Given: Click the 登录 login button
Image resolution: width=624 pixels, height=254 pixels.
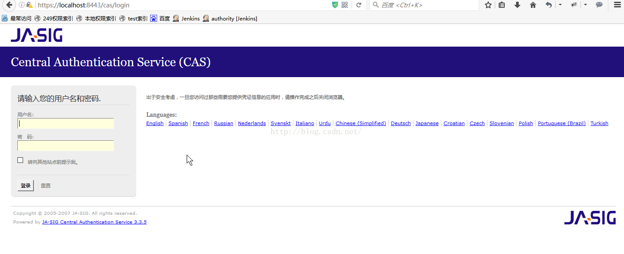Looking at the screenshot, I should 26,186.
